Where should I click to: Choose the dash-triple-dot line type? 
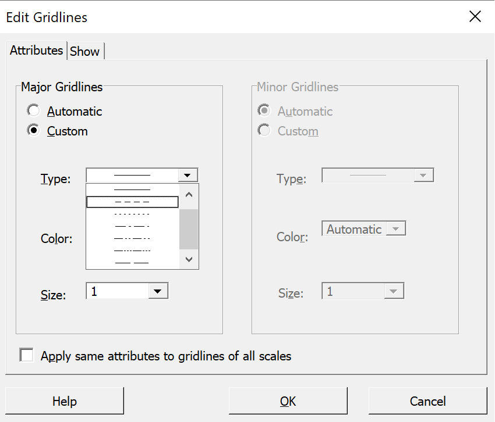coord(132,251)
